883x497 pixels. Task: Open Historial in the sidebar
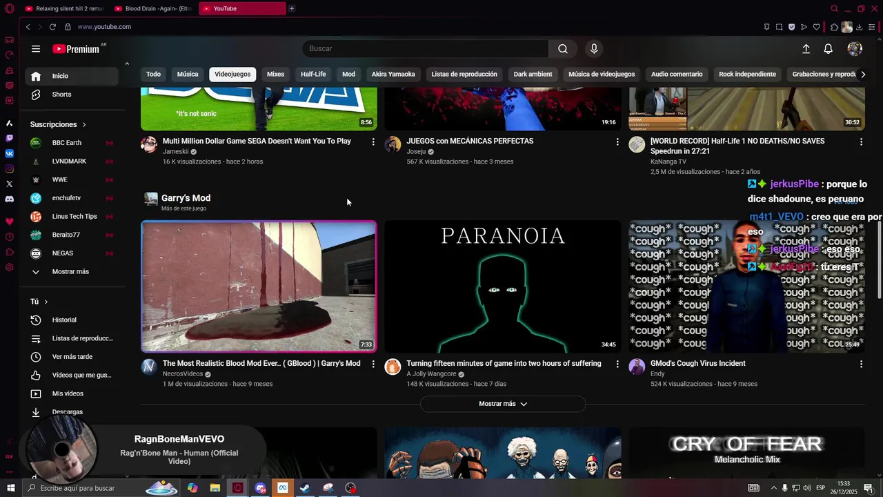pyautogui.click(x=72, y=320)
